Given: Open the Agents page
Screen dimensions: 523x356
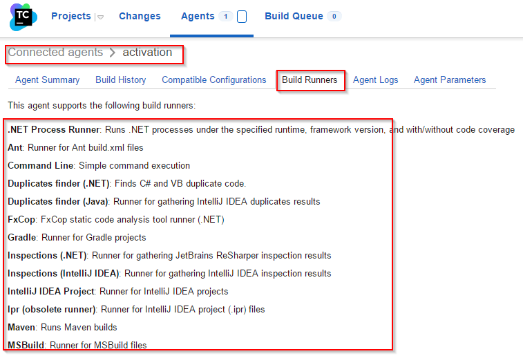Looking at the screenshot, I should pyautogui.click(x=198, y=16).
